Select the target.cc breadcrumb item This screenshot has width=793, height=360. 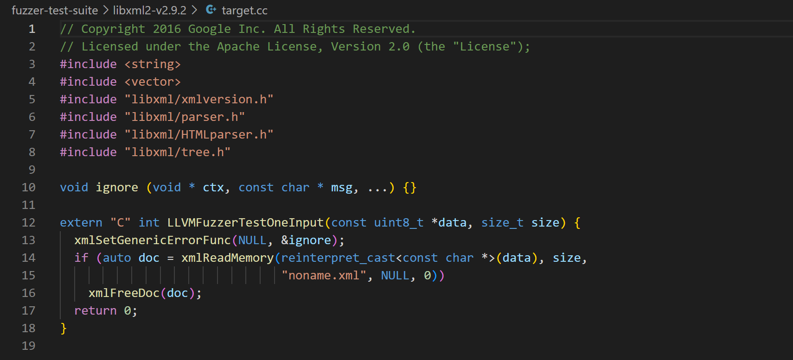pos(244,10)
